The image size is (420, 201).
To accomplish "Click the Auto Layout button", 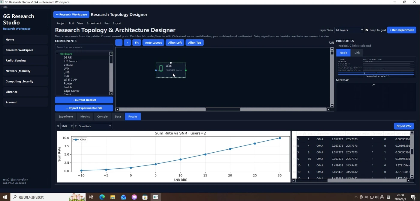I will (x=153, y=43).
